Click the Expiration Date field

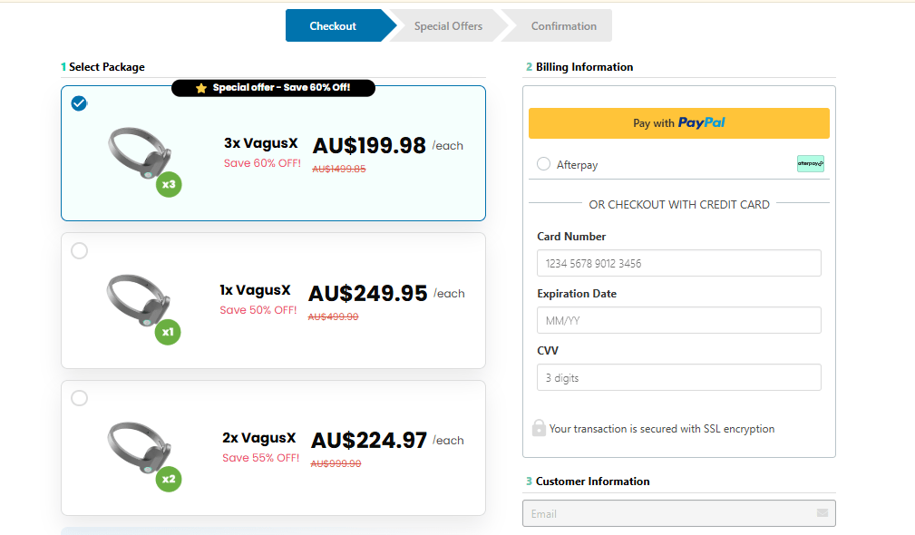click(678, 320)
